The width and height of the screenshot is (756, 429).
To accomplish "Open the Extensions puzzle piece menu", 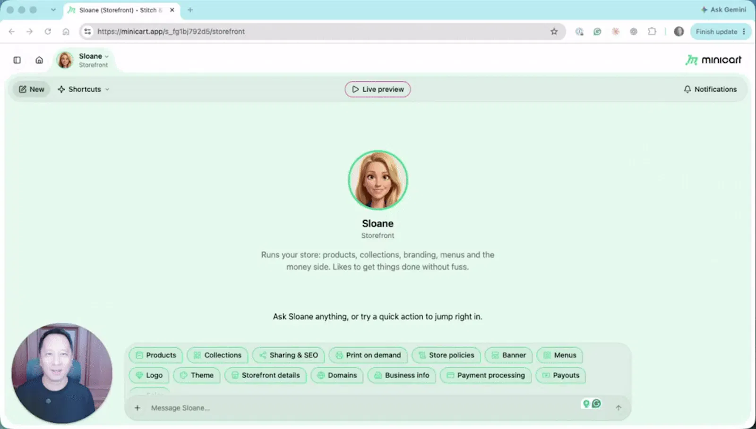I will coord(652,32).
